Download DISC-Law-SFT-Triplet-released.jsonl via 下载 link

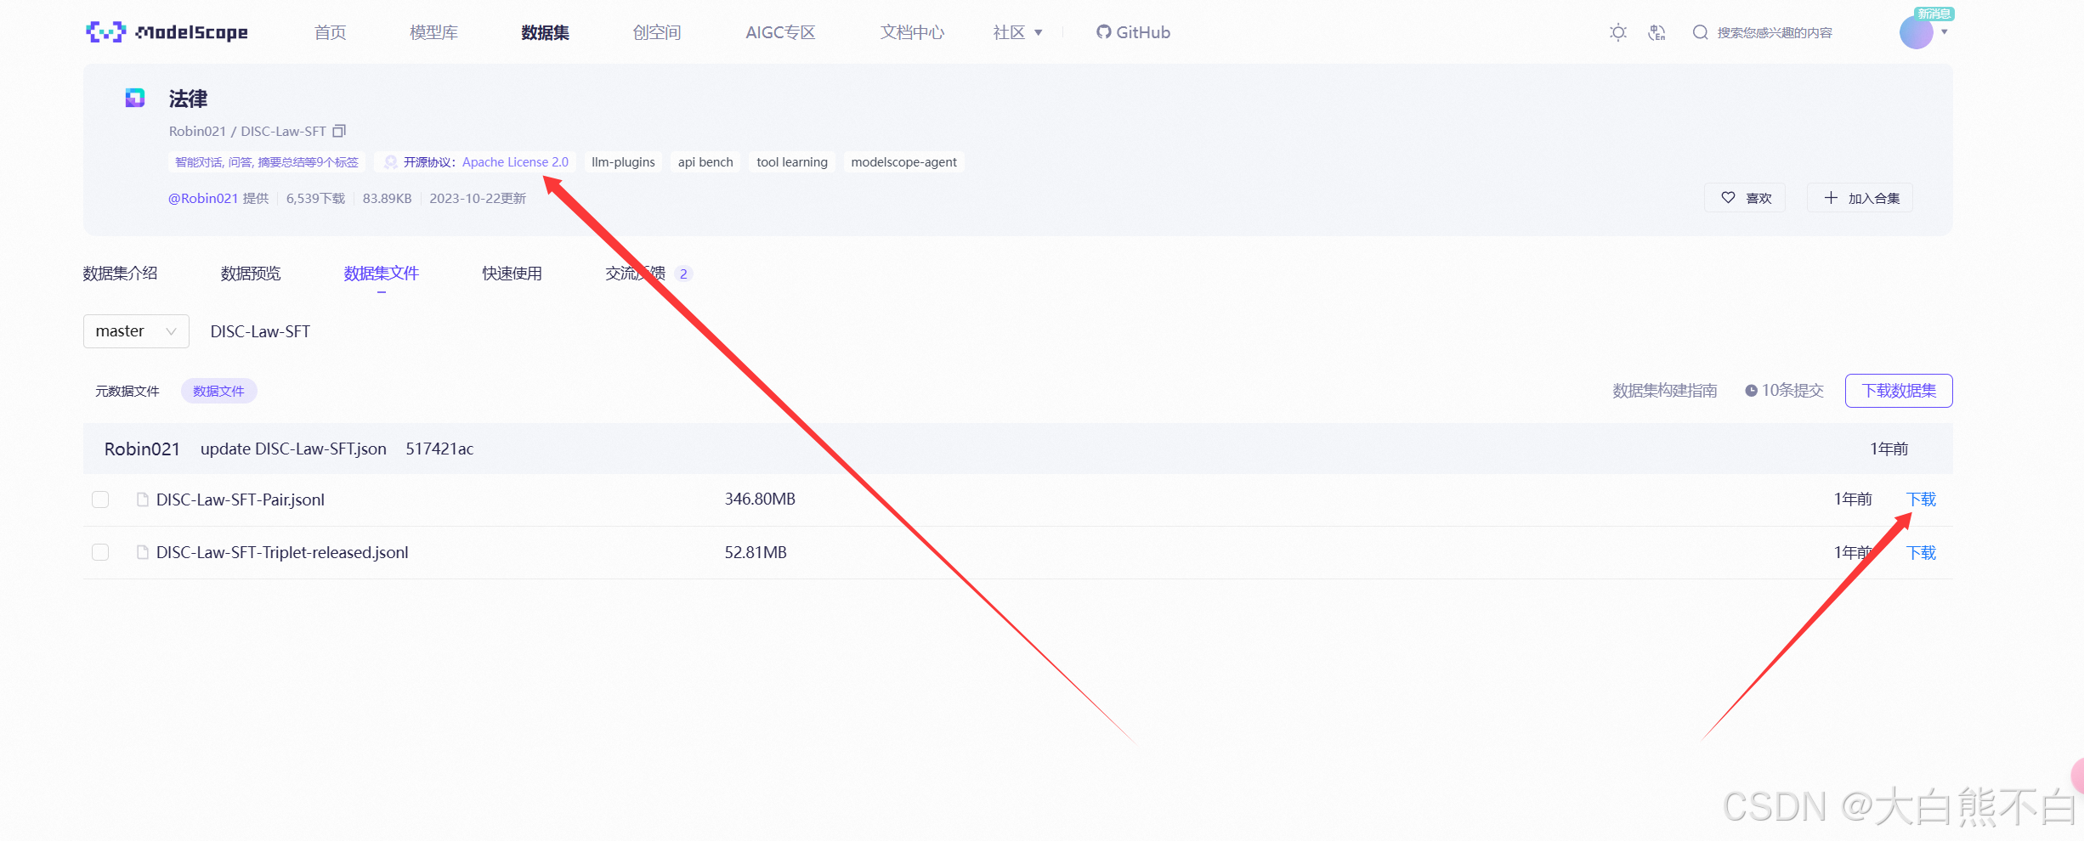[x=1921, y=552]
